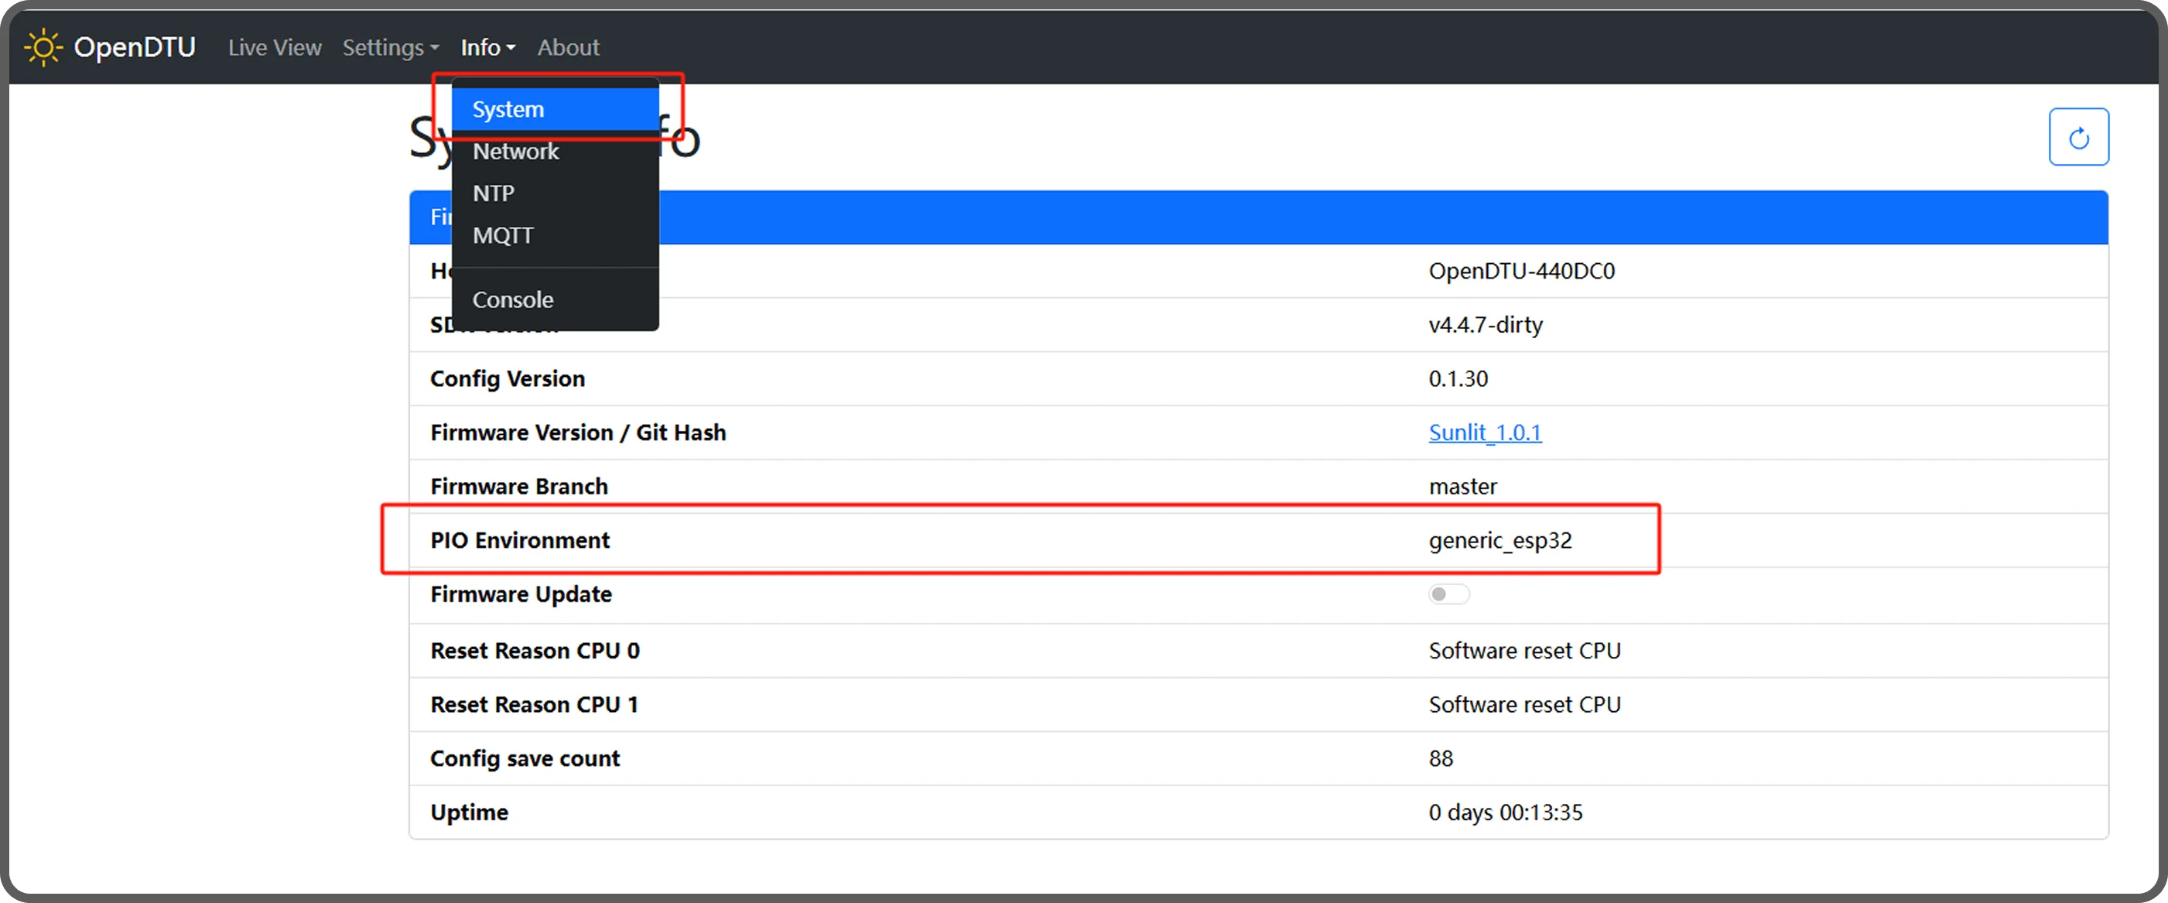This screenshot has width=2168, height=903.
Task: Click the refresh icon button
Action: [2078, 137]
